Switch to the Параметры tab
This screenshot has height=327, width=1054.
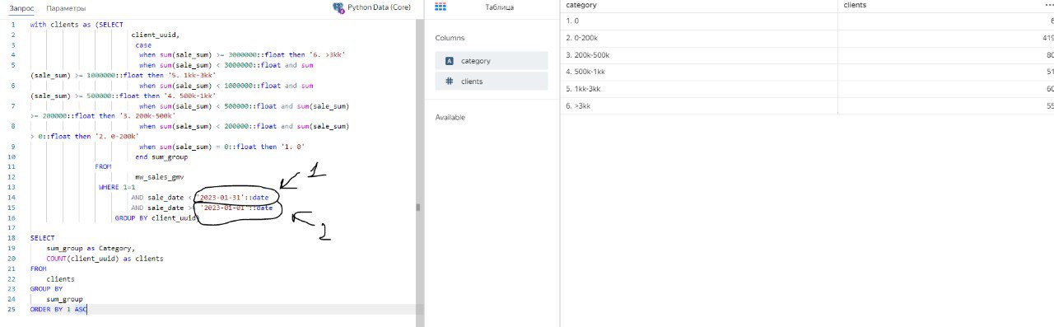(x=66, y=7)
